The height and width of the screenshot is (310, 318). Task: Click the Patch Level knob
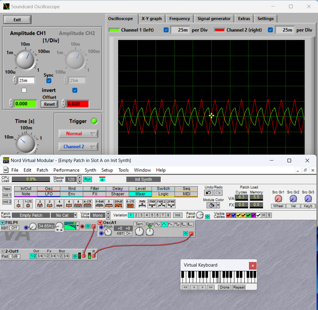[x=200, y=215]
